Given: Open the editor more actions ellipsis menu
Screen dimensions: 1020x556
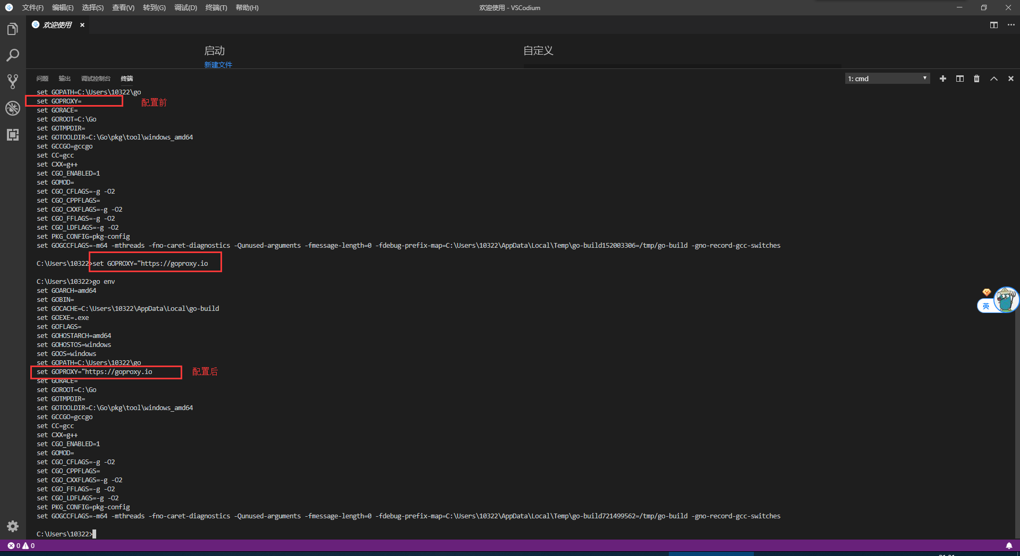Looking at the screenshot, I should coord(1011,25).
